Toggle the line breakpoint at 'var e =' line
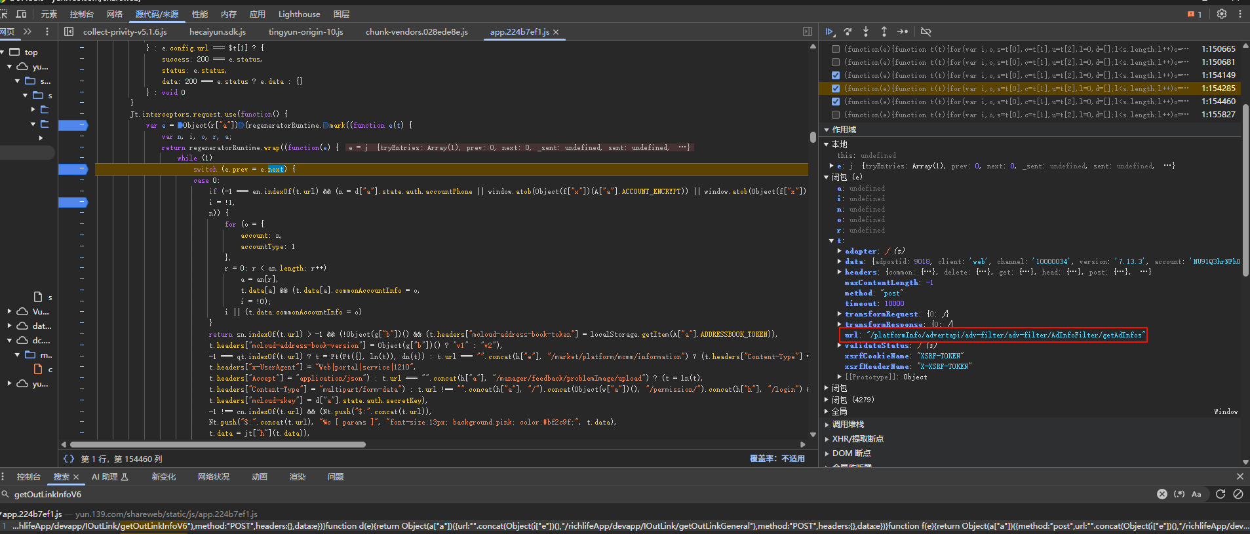Viewport: 1250px width, 534px height. tap(73, 125)
